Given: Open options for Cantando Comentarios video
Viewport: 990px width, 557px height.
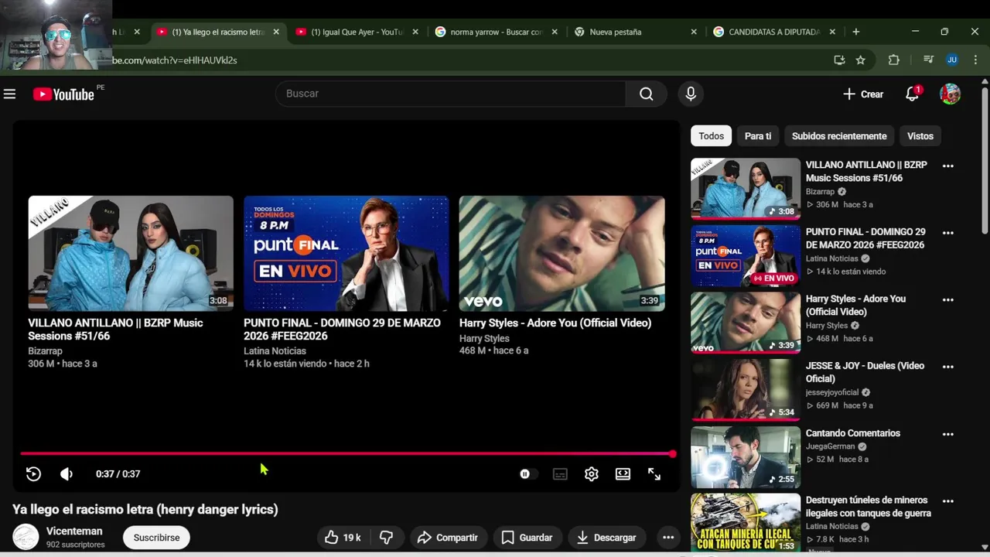Looking at the screenshot, I should pyautogui.click(x=948, y=434).
